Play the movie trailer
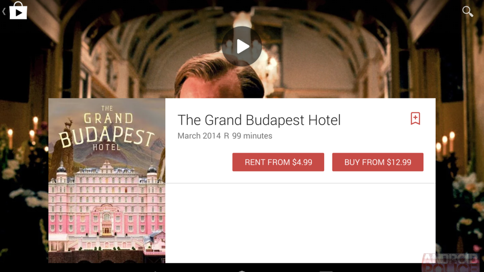 pyautogui.click(x=242, y=46)
